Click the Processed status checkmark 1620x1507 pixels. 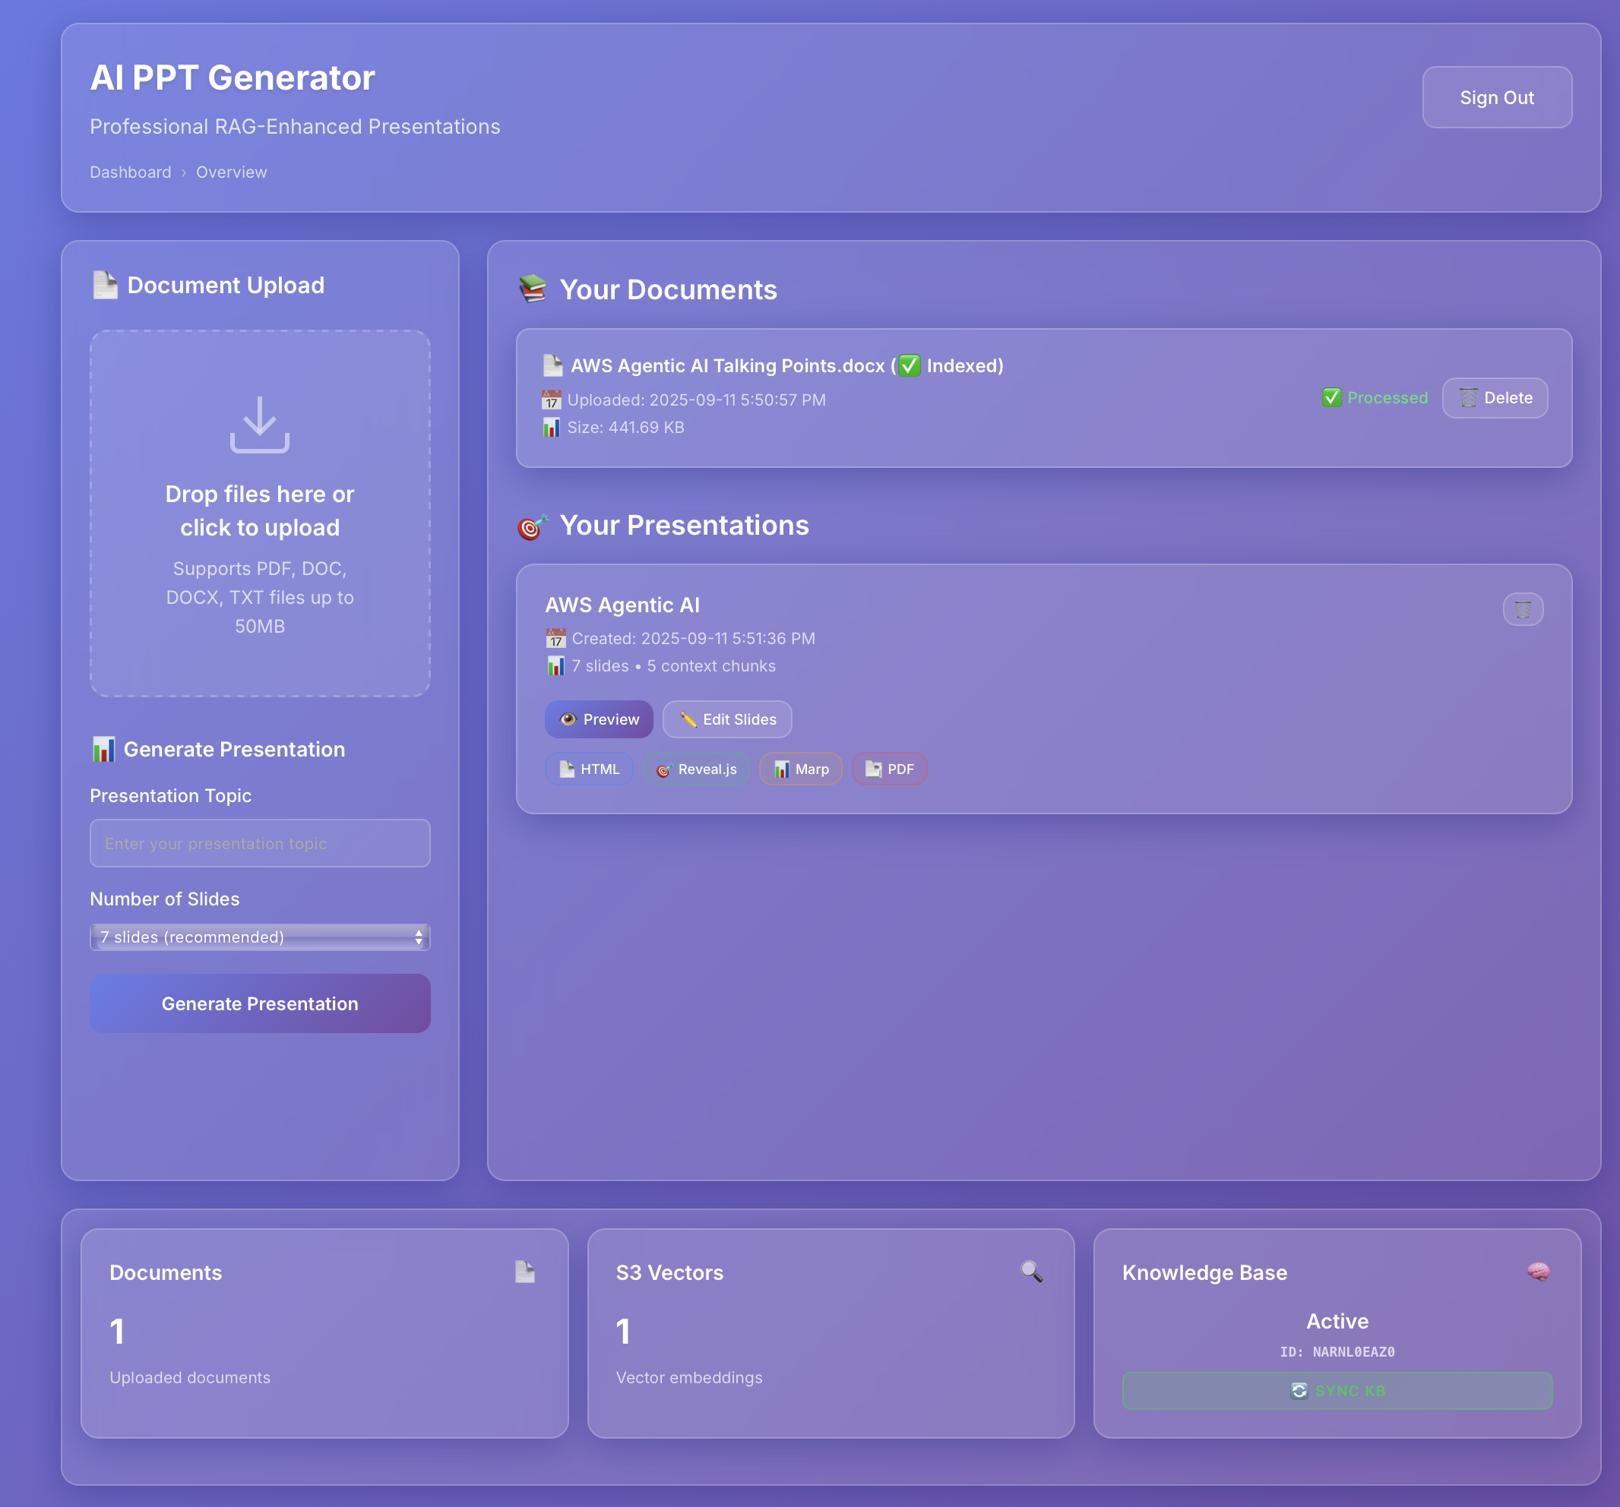(x=1331, y=397)
